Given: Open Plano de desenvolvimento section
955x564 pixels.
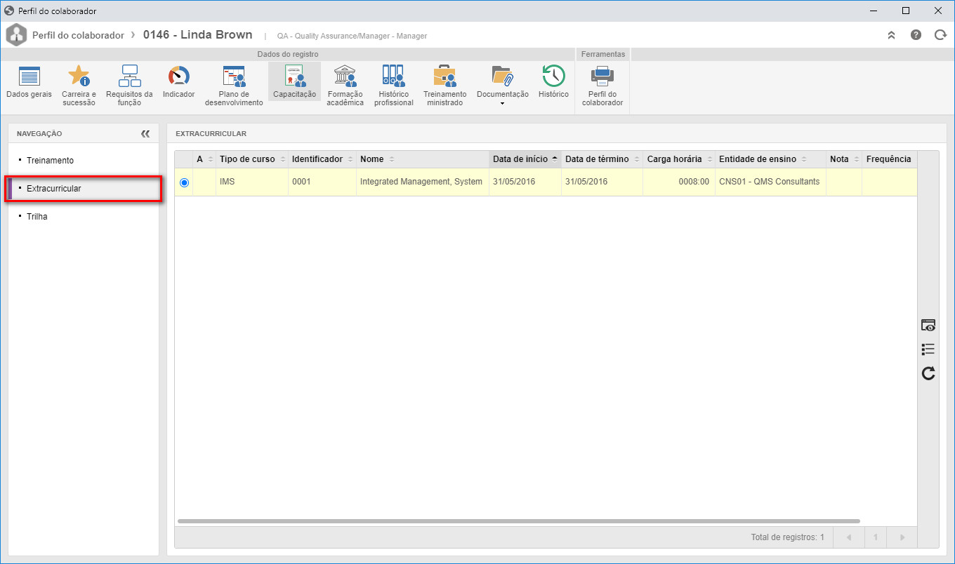Looking at the screenshot, I should [234, 86].
